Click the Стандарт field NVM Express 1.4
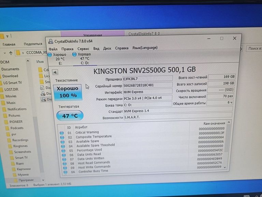This screenshot has width=262, height=197. point(178,110)
